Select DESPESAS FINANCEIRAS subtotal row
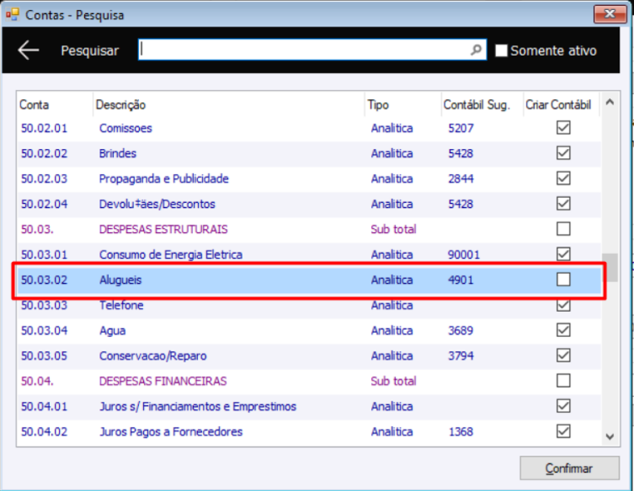 pyautogui.click(x=309, y=381)
